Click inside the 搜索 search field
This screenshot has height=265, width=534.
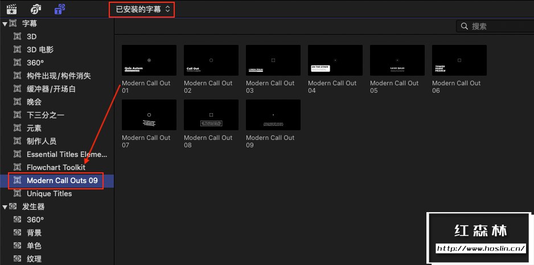click(x=495, y=26)
